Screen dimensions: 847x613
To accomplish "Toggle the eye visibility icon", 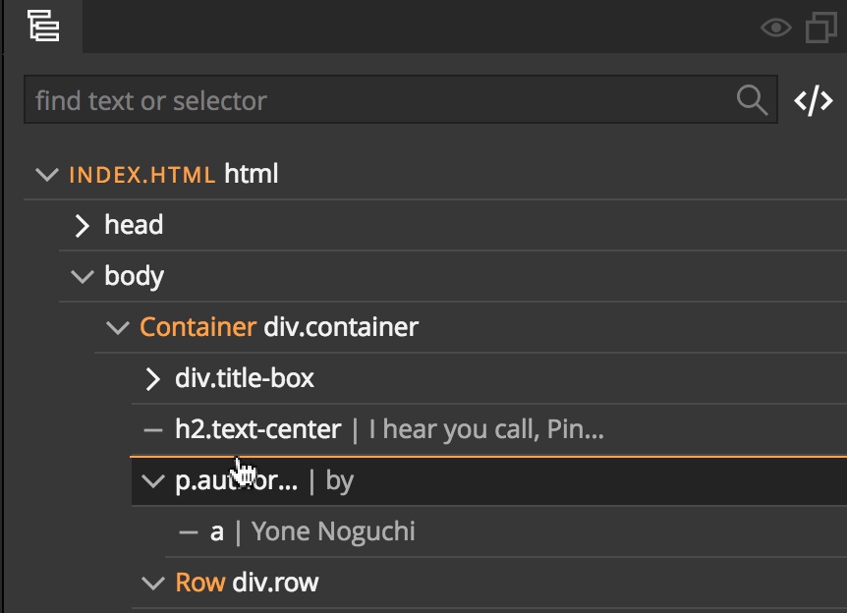I will [776, 28].
